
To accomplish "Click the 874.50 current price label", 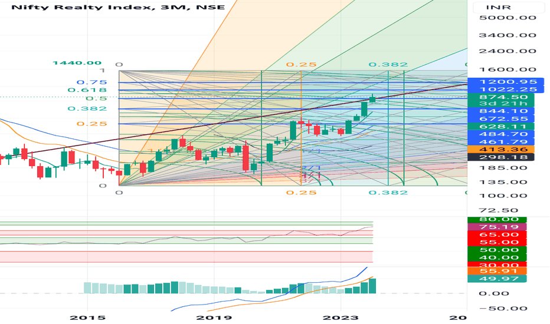I will (x=501, y=97).
